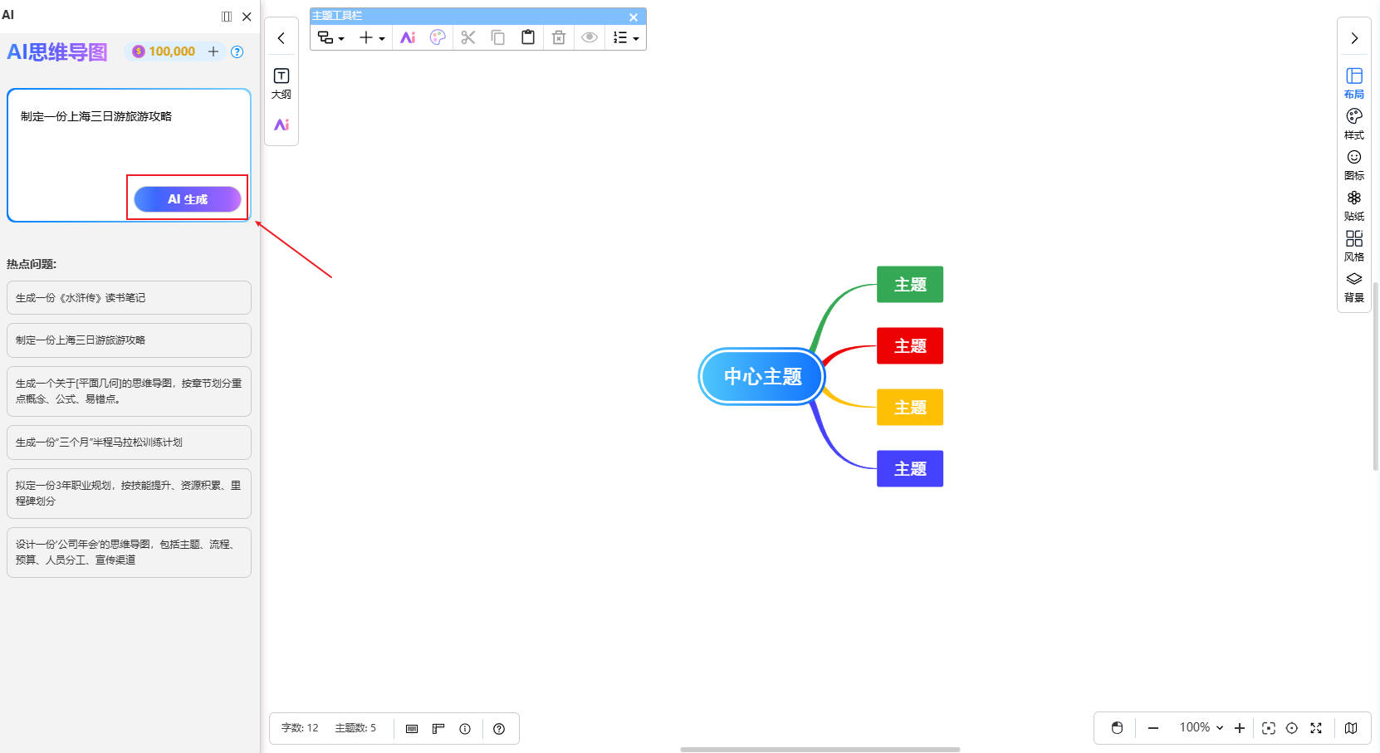Open the 100% zoom level dropdown

pyautogui.click(x=1201, y=728)
